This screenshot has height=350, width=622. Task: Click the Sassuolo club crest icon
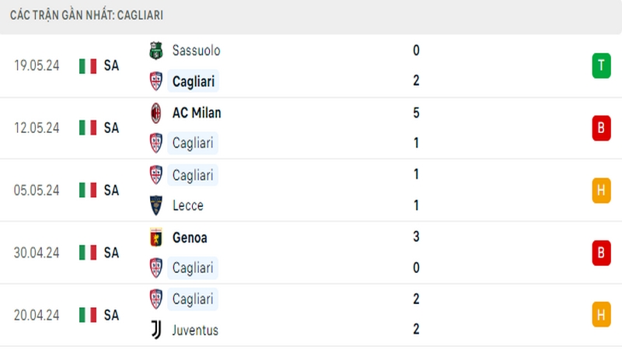[x=156, y=51]
